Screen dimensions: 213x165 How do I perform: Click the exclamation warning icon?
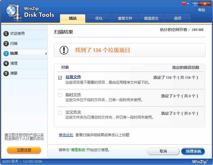pyautogui.click(x=64, y=50)
